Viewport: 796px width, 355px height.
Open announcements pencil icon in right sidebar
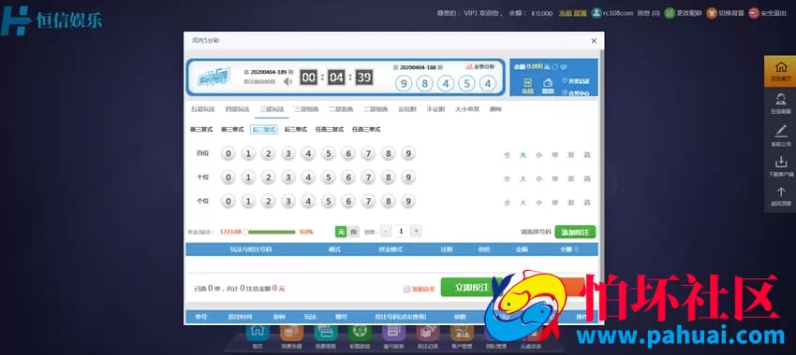[x=780, y=131]
